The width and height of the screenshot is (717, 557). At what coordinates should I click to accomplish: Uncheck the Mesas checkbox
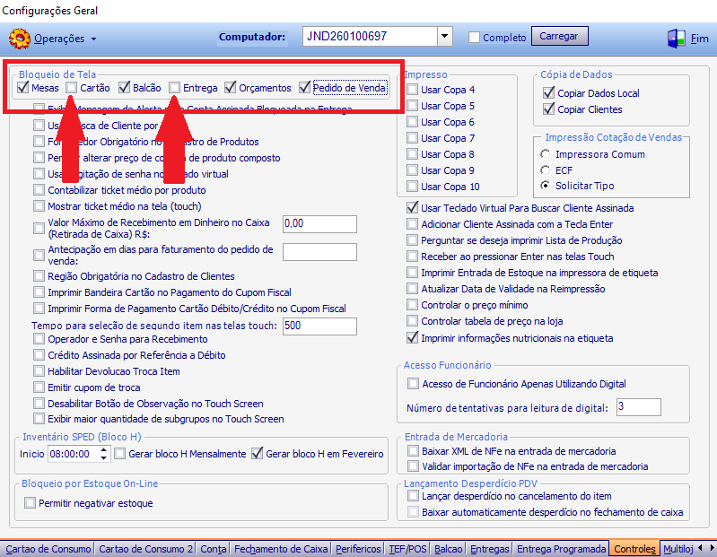(x=22, y=87)
